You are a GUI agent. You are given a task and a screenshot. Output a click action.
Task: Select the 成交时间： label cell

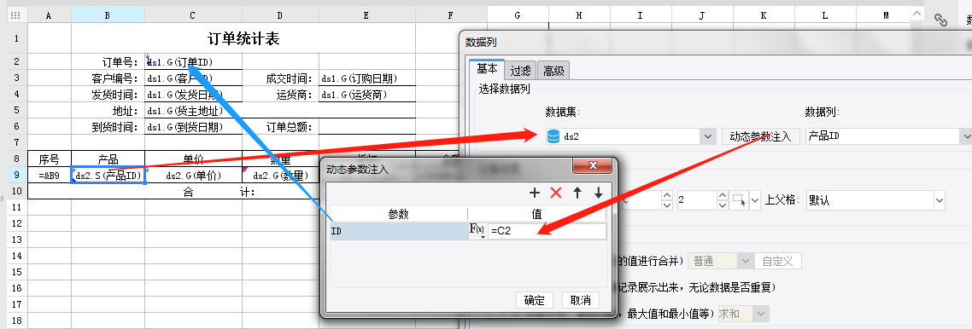tap(281, 78)
